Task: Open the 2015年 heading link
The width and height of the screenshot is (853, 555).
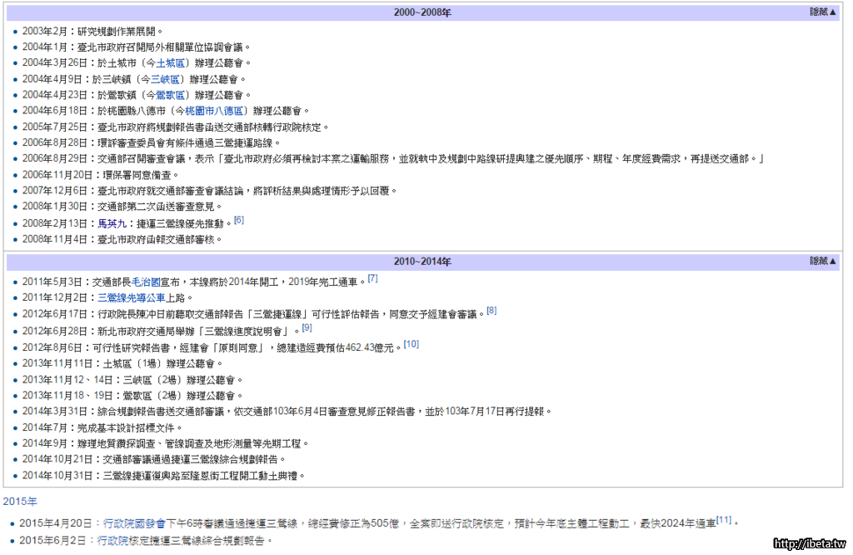Action: (x=20, y=501)
